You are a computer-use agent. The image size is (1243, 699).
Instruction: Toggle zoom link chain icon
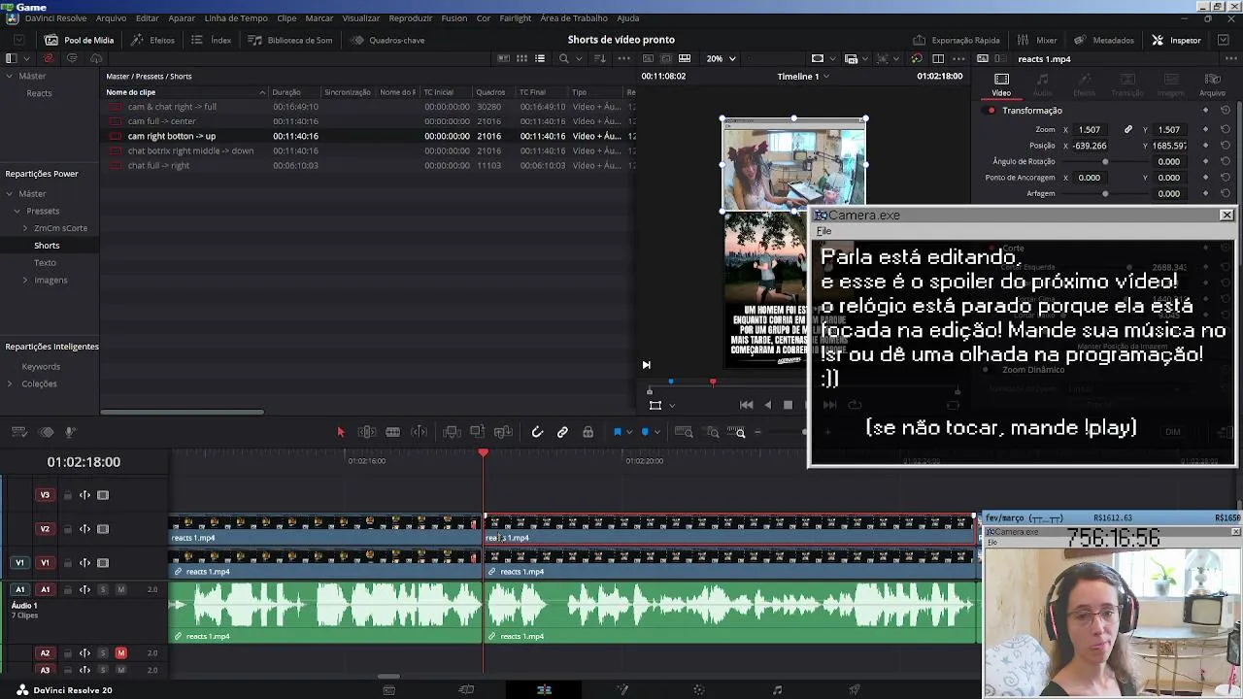coord(1127,129)
